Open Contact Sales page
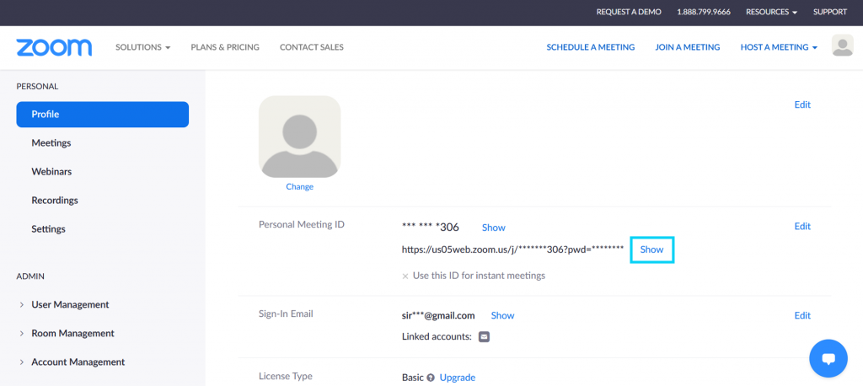The height and width of the screenshot is (386, 863). coord(312,47)
